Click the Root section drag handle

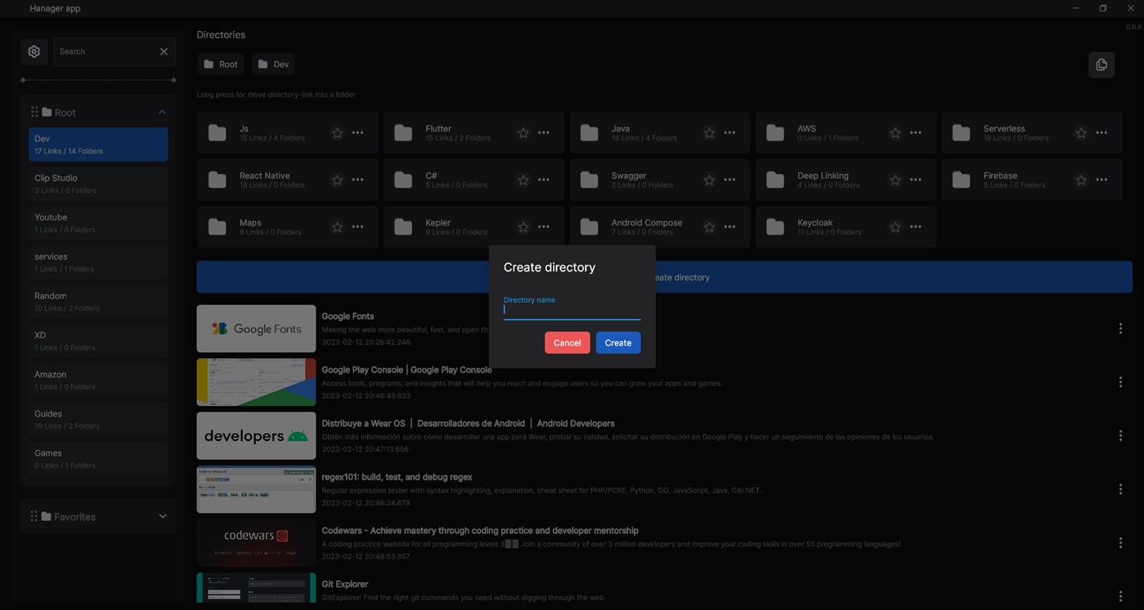pos(34,112)
